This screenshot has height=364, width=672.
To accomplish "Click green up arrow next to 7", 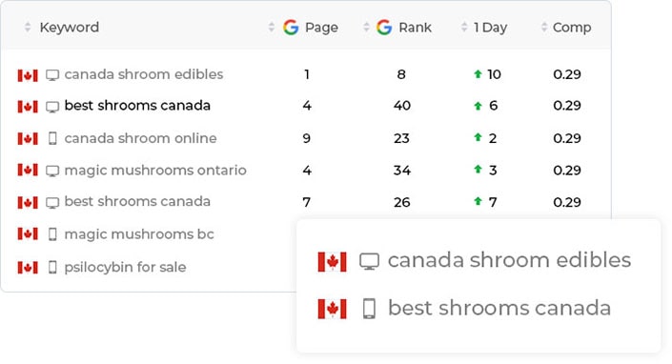I will (x=478, y=201).
